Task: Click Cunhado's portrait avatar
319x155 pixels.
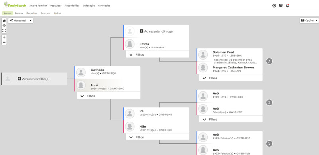Action: tap(81, 73)
